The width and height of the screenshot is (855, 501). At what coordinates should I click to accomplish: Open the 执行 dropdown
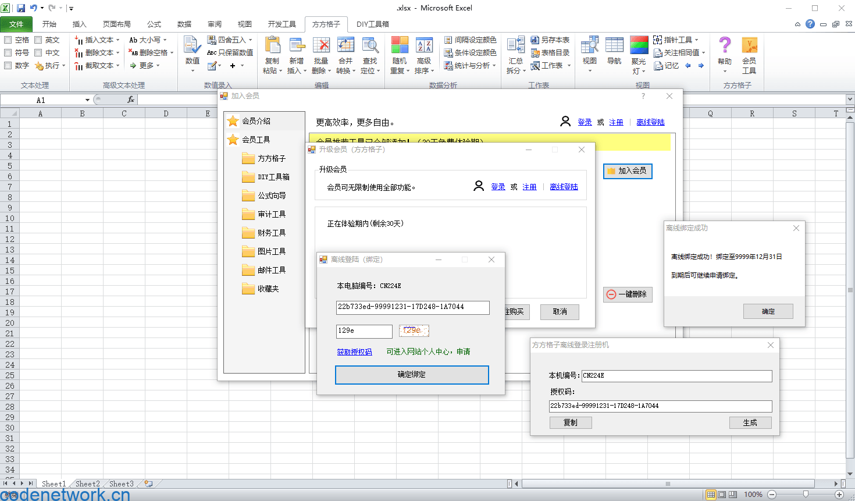(x=50, y=66)
